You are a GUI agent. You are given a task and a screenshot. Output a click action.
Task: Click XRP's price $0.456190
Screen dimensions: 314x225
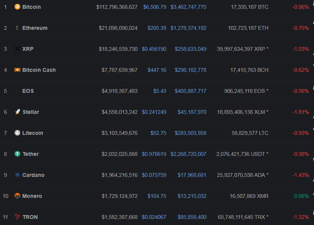click(x=154, y=49)
